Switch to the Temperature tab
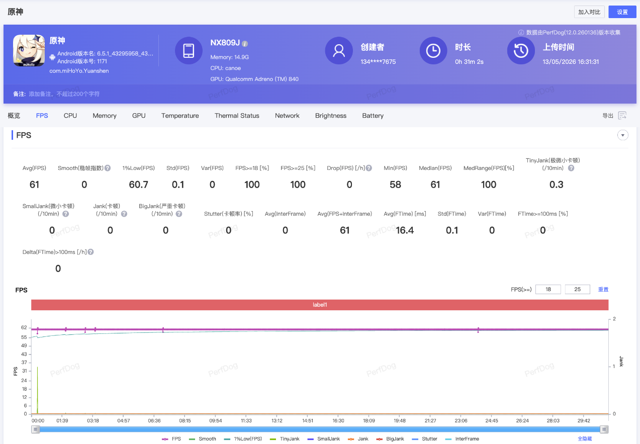Viewport: 640px width, 444px height. click(x=180, y=116)
